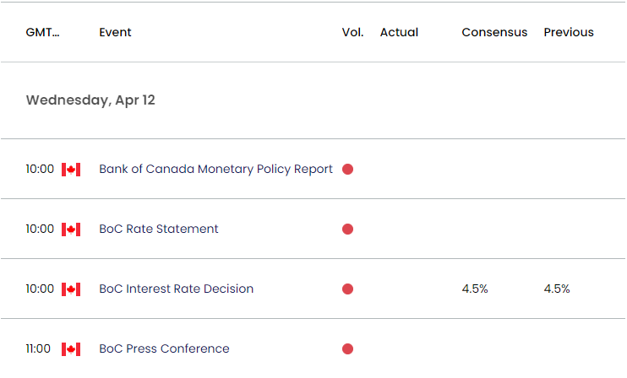
Task: Click Canada flag beside Interest Rate Decision
Action: pos(71,289)
